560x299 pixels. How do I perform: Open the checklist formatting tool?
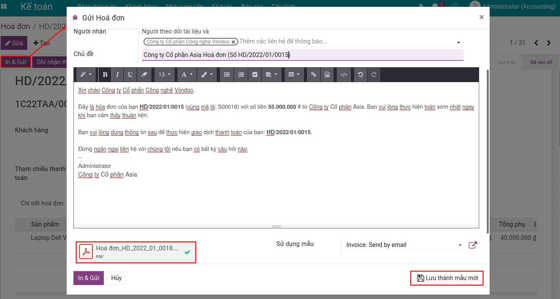[x=255, y=74]
